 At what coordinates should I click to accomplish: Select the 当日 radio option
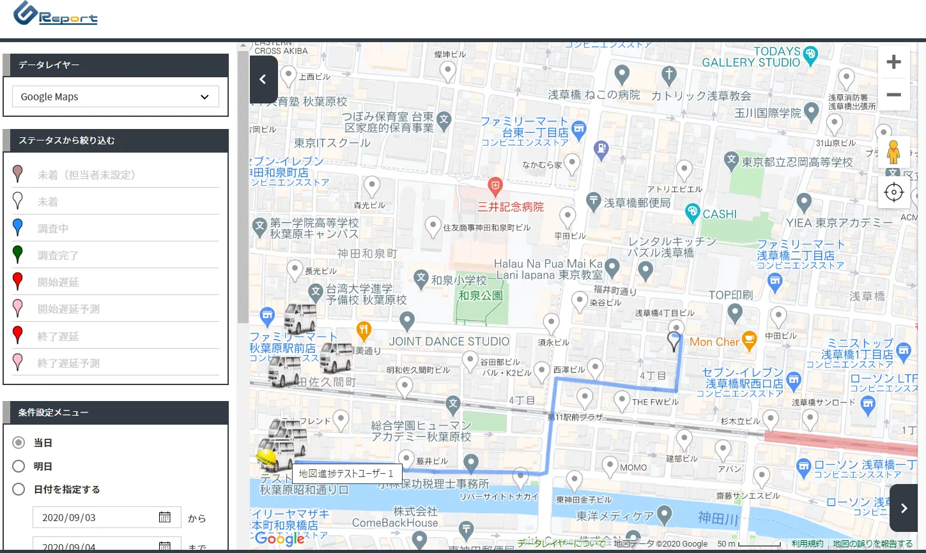pos(19,443)
